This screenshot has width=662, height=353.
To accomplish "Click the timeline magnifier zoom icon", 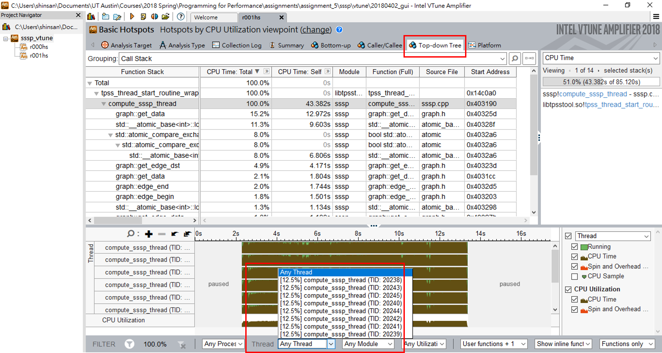I will (x=131, y=234).
